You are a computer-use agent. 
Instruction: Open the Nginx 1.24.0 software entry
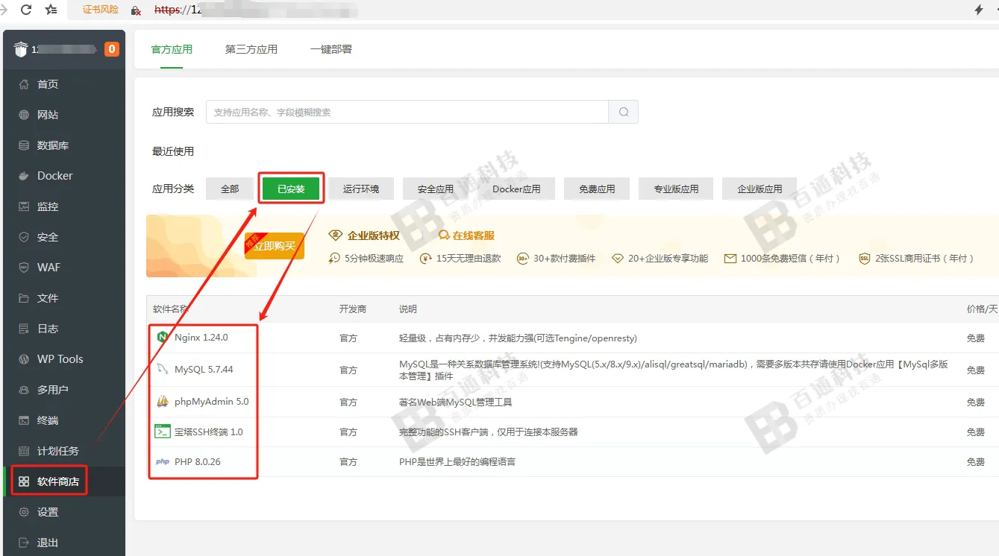201,338
